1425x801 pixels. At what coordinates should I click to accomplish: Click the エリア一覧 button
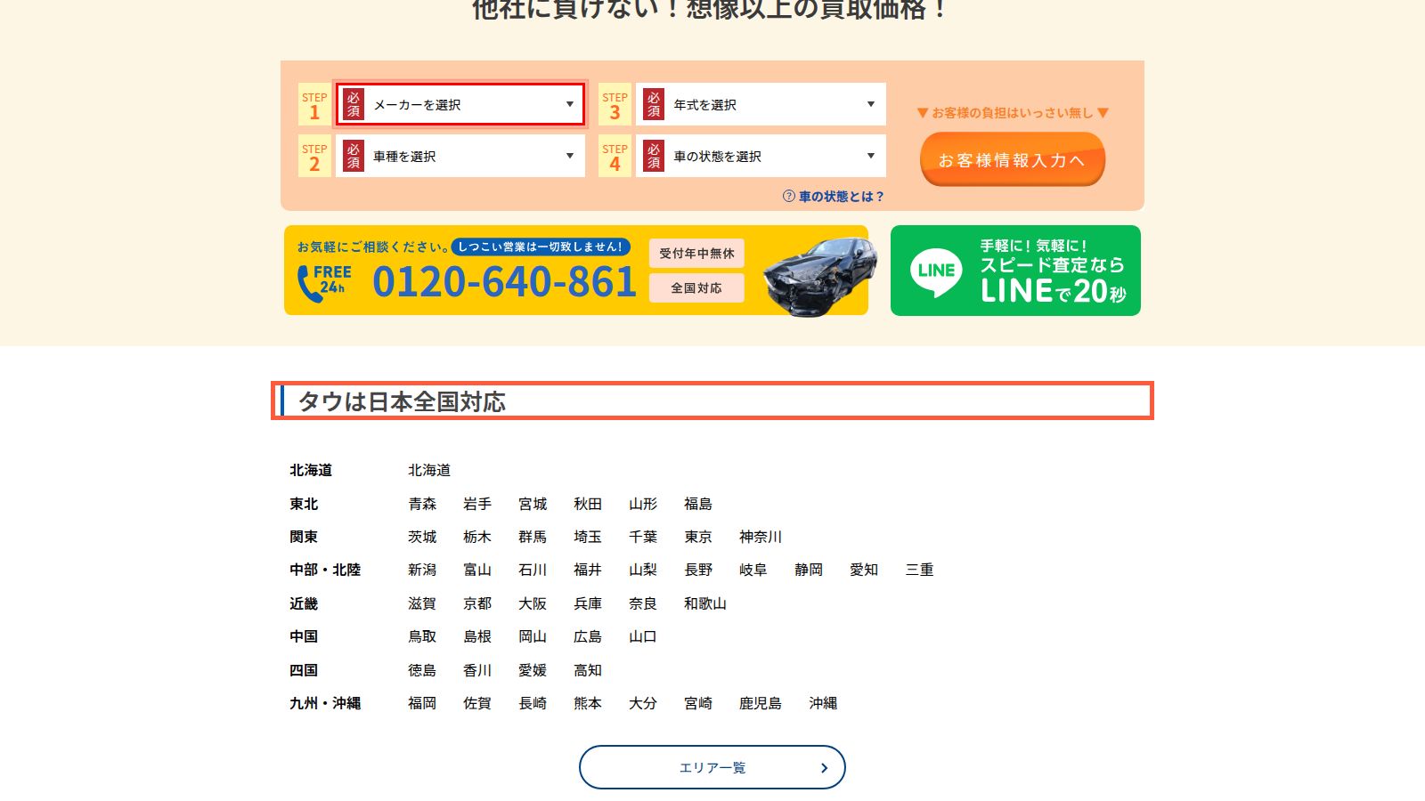(712, 767)
